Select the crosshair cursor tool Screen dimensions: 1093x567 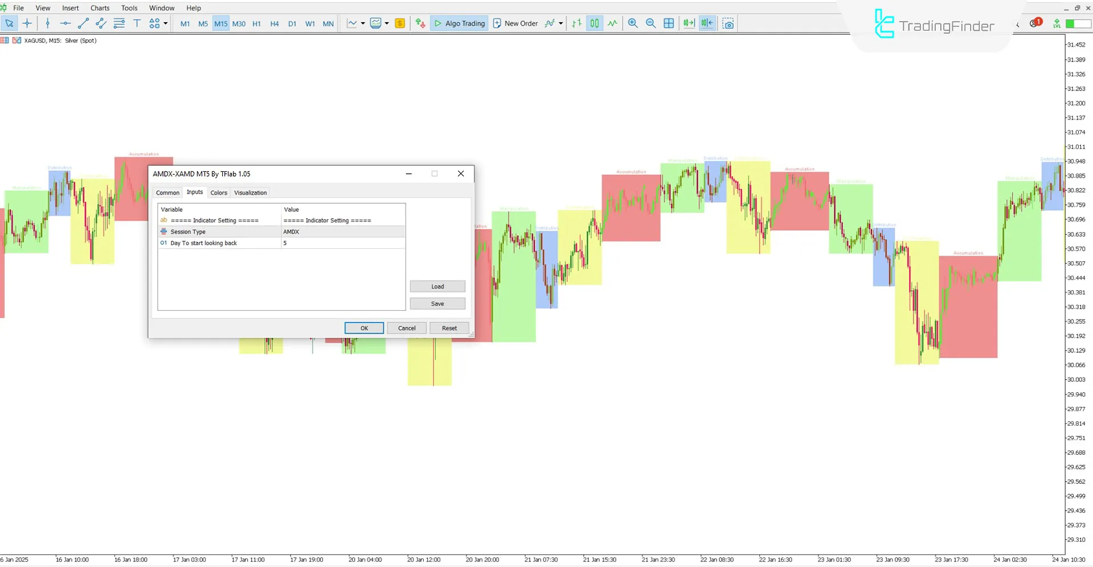point(27,23)
